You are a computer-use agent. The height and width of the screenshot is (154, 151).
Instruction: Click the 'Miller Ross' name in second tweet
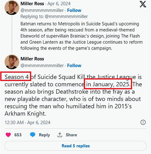click(32, 59)
